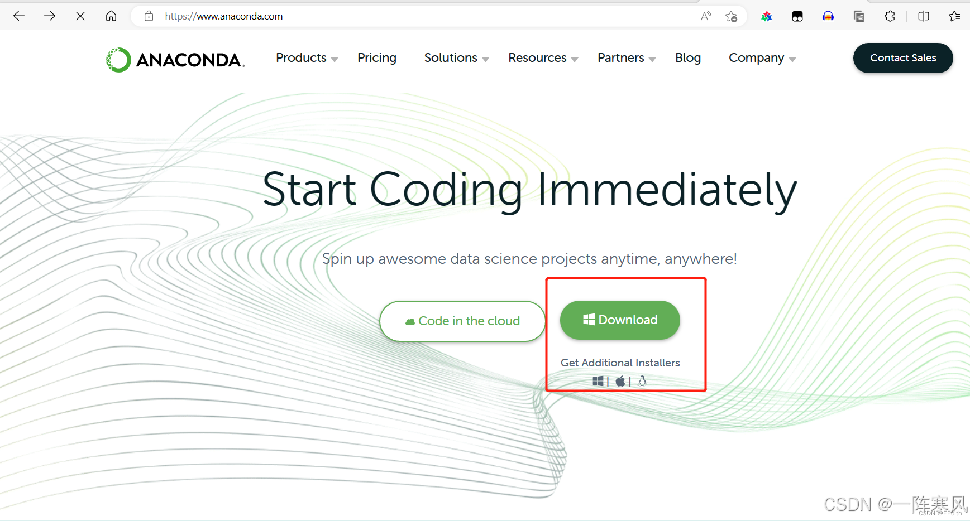
Task: Open the colorful star extension icon
Action: (767, 16)
